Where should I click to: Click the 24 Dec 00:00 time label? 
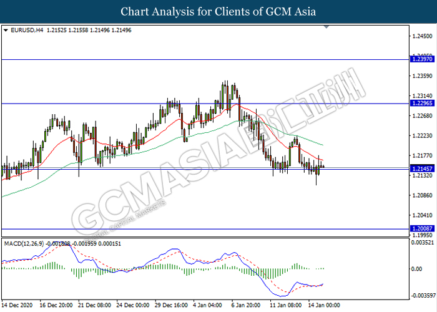(133, 305)
